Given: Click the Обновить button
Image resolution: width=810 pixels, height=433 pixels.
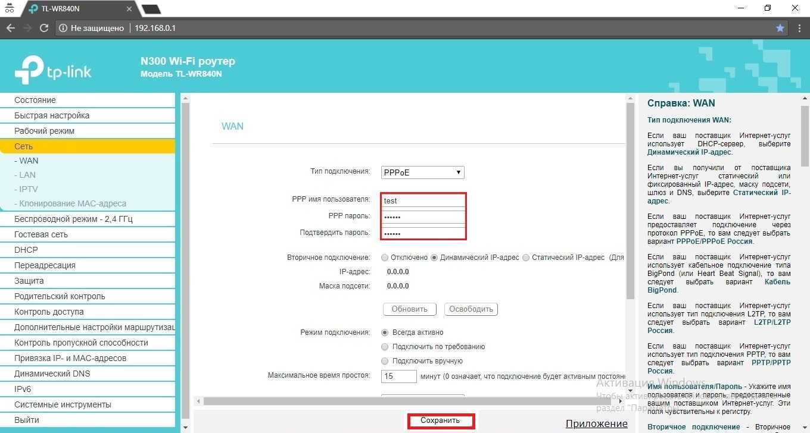Looking at the screenshot, I should tap(410, 309).
